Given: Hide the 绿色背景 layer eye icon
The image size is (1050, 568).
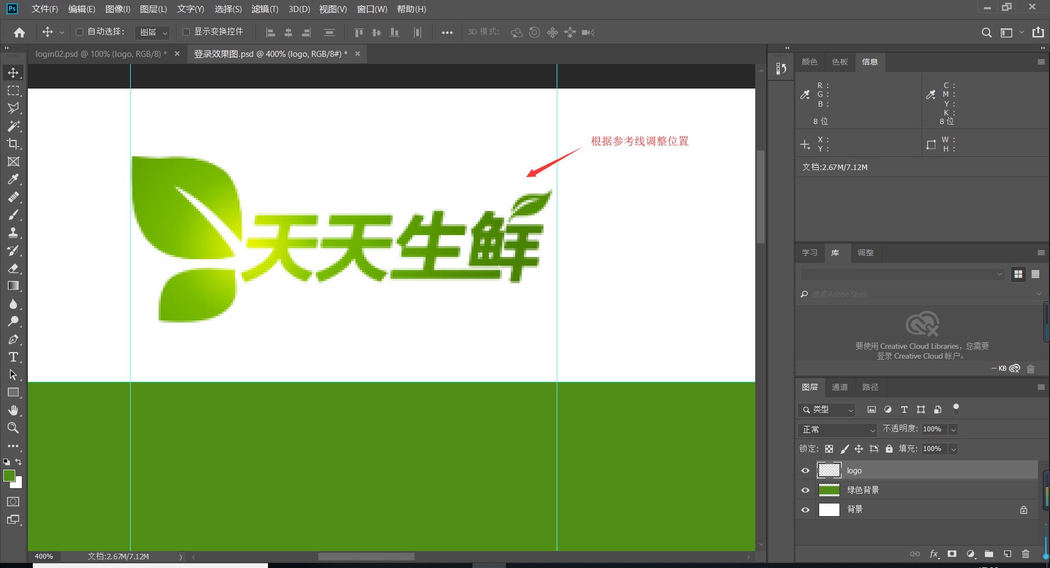Looking at the screenshot, I should (x=805, y=490).
